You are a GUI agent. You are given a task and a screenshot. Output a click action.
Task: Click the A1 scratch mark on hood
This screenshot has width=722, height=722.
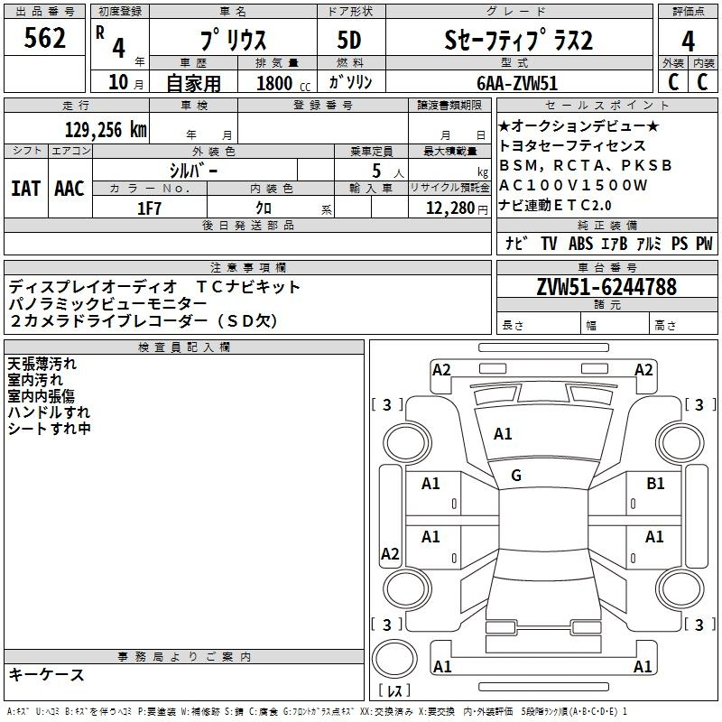[x=503, y=434]
